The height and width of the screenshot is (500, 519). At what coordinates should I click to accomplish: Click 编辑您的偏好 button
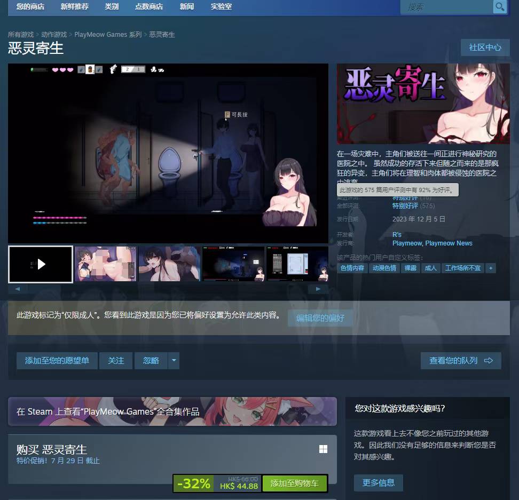tap(320, 318)
